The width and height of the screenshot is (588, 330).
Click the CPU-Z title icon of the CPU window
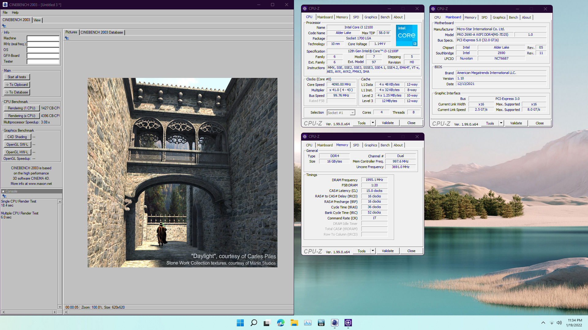click(x=305, y=9)
